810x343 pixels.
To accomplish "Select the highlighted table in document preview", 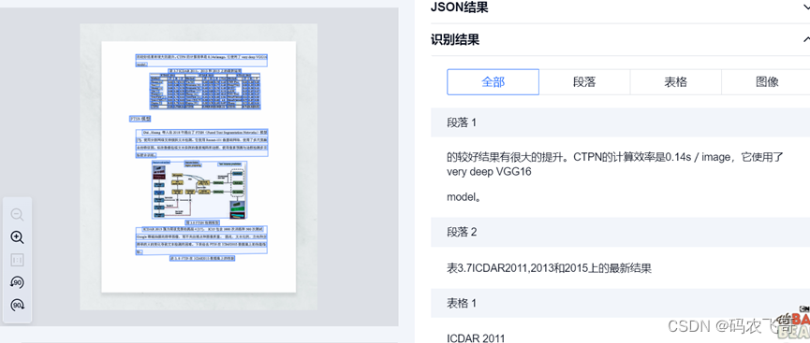I will click(204, 91).
